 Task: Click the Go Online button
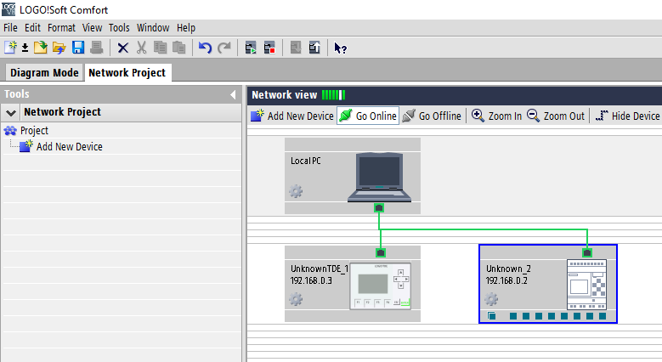click(368, 116)
